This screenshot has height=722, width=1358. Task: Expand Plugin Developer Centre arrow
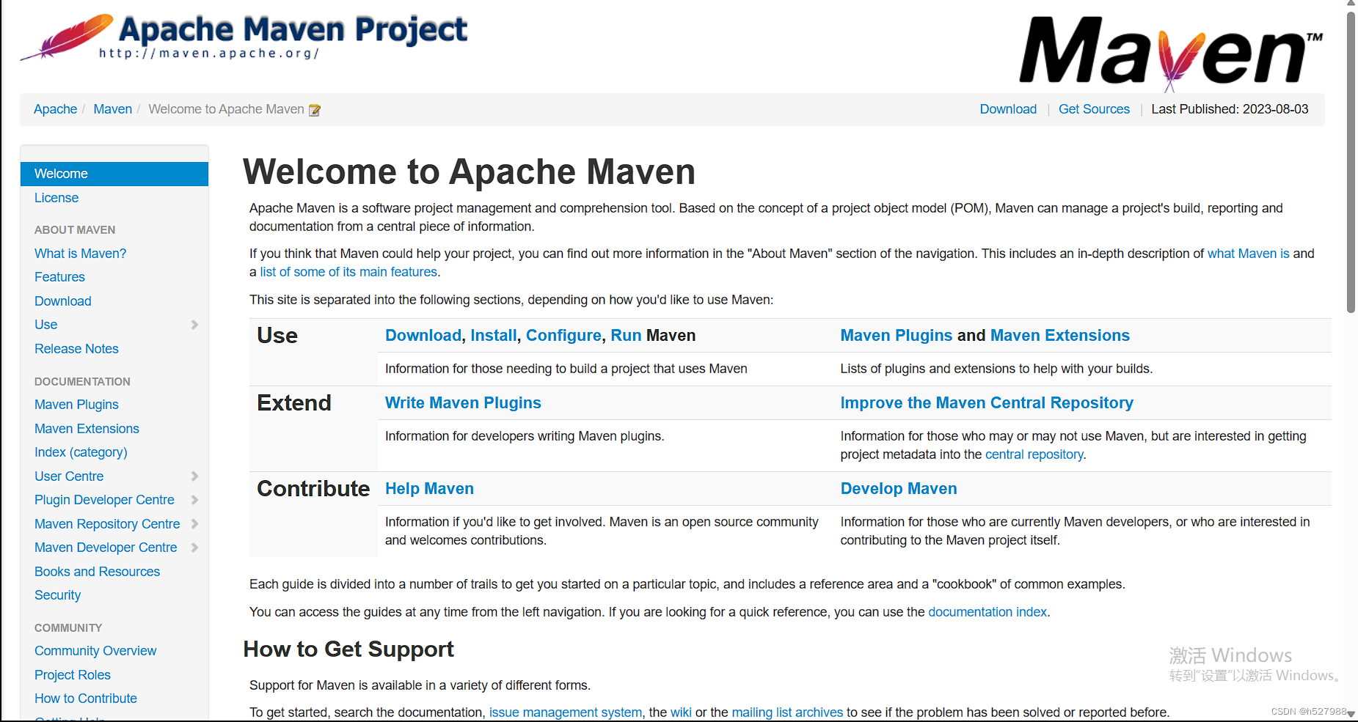pyautogui.click(x=194, y=500)
